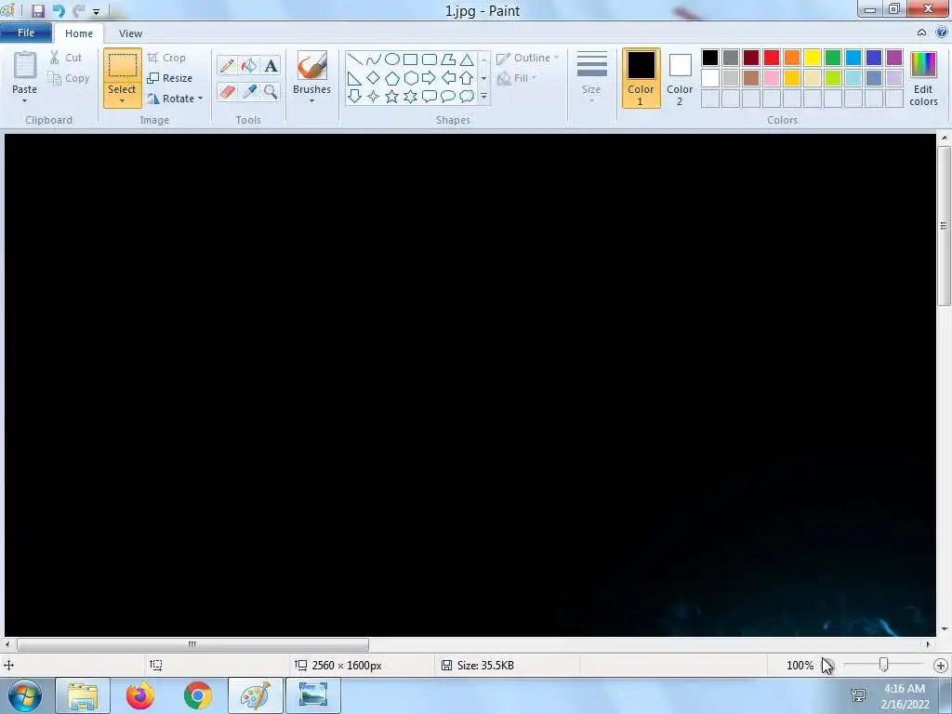Pick the Right triangle shape
This screenshot has height=714, width=952.
coord(354,78)
